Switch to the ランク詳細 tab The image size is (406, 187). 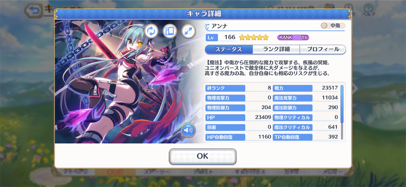pos(276,49)
